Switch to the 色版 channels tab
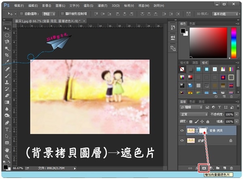Screen dimensions: 243x179 192,102
